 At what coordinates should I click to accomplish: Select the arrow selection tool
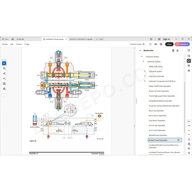point(4,63)
